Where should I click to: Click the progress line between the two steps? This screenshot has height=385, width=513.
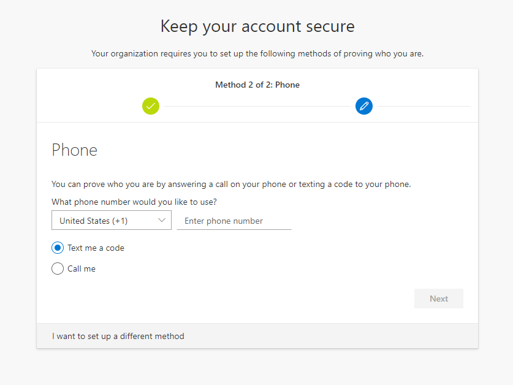[257, 106]
